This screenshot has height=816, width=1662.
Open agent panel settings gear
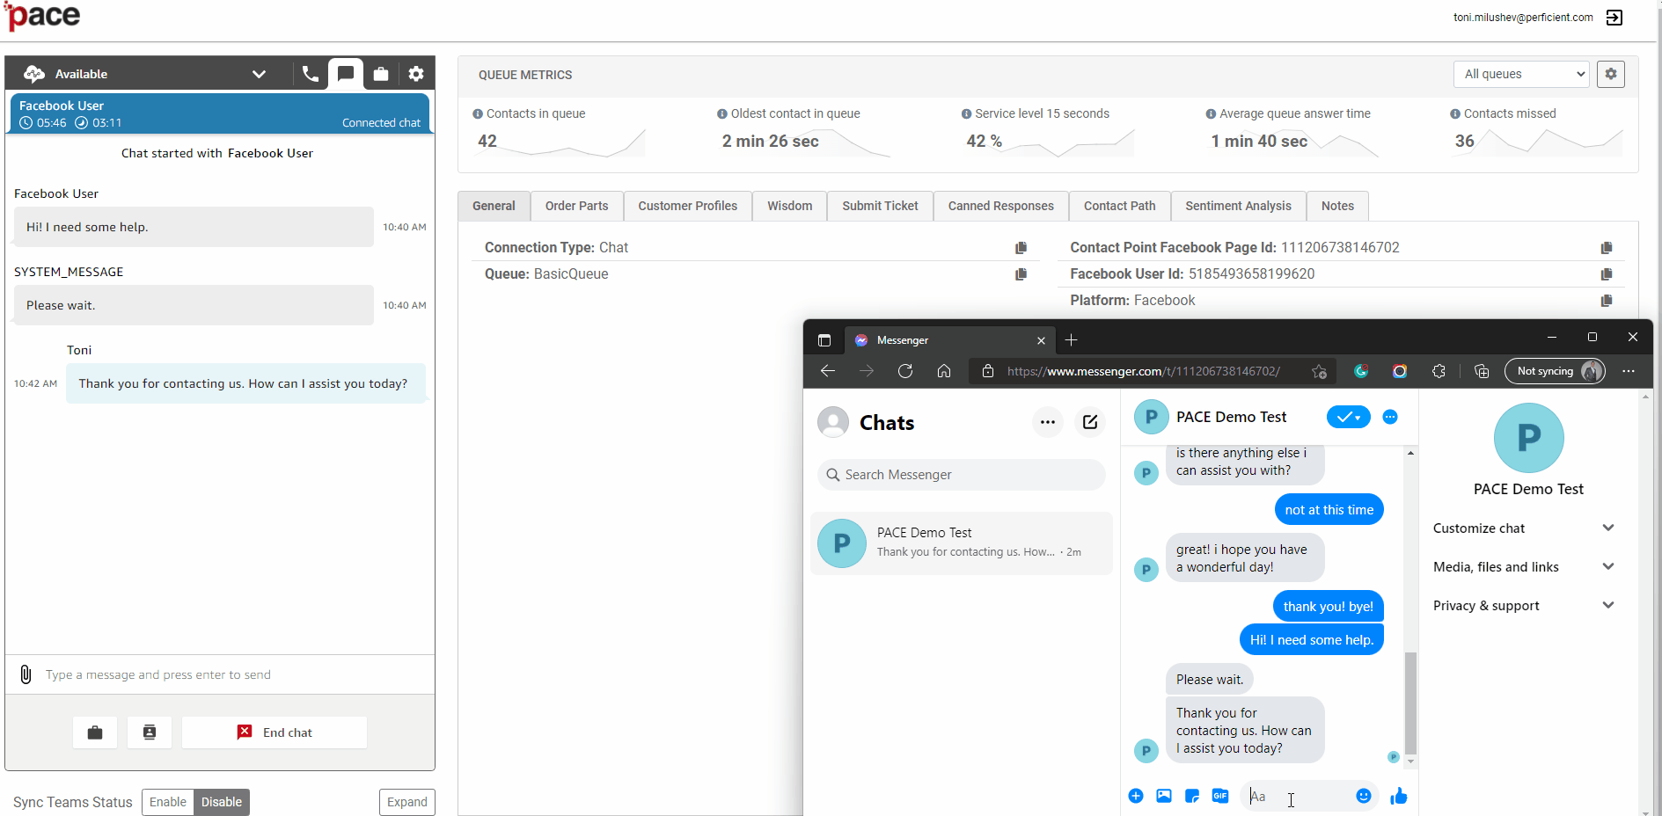(416, 74)
